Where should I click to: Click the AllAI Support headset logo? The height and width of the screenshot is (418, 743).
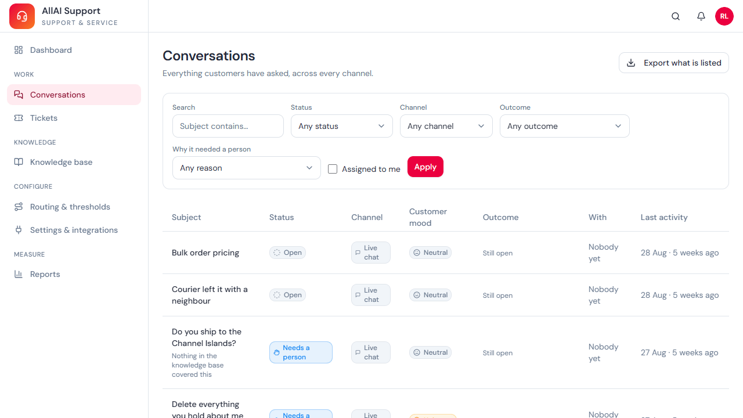[x=22, y=16]
